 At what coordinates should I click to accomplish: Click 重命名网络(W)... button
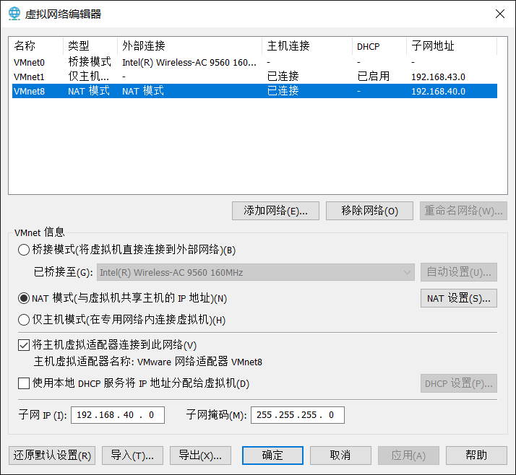(463, 211)
